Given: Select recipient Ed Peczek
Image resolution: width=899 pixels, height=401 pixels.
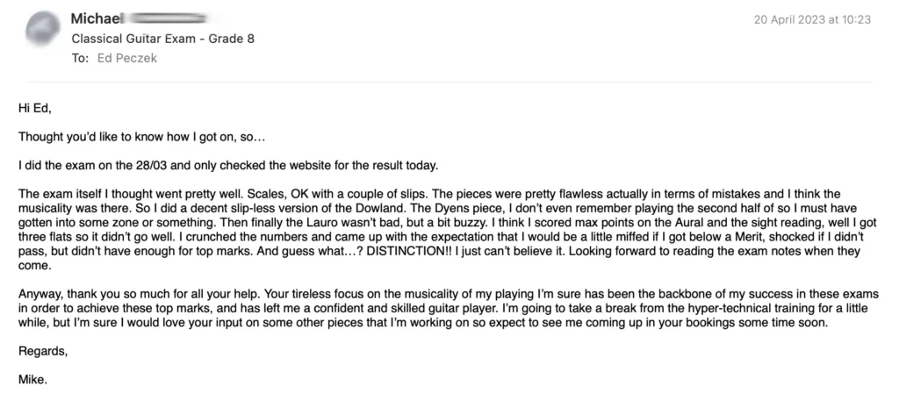Looking at the screenshot, I should [x=127, y=59].
